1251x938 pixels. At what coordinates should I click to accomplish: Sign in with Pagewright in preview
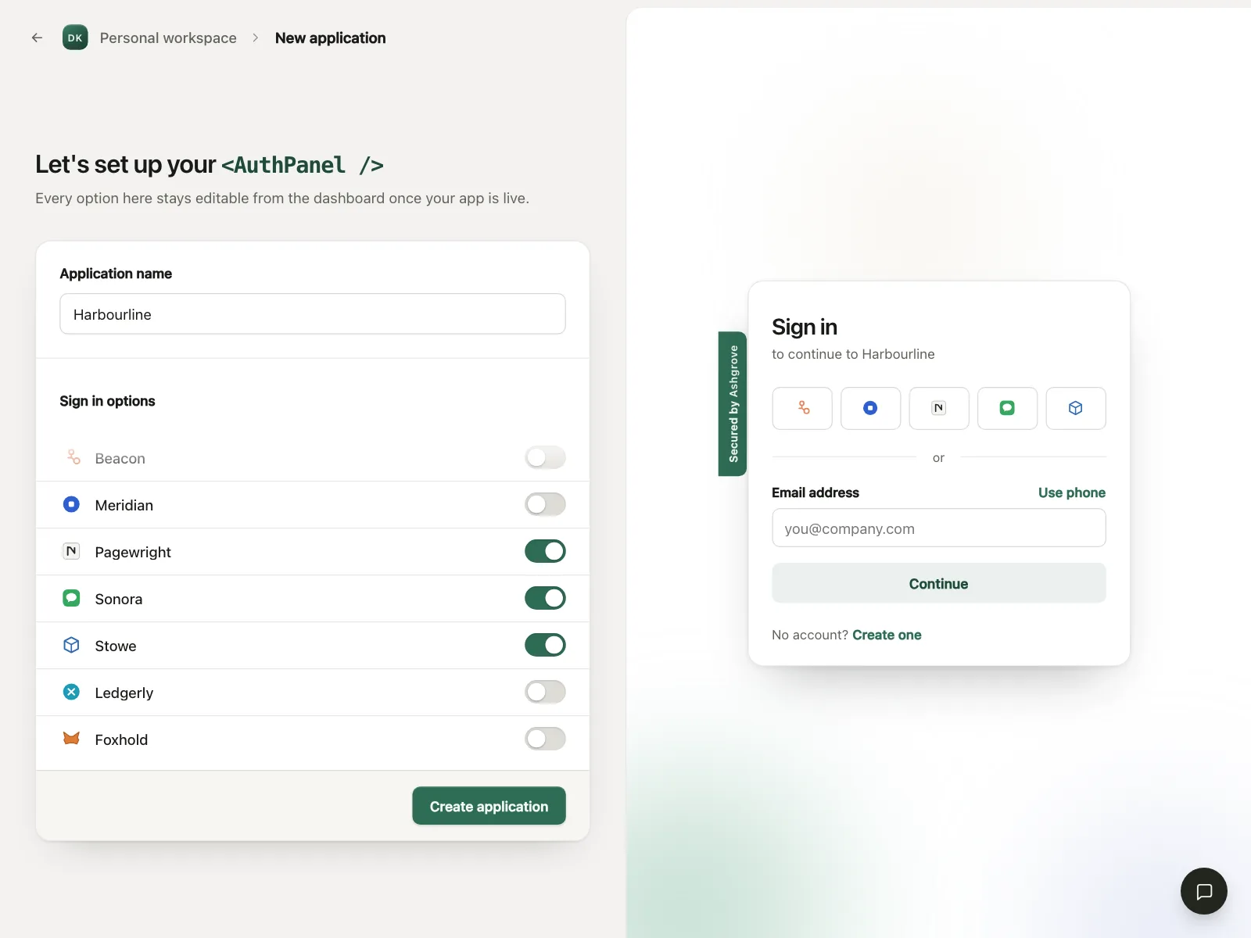[939, 408]
